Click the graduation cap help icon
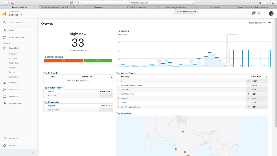The height and width of the screenshot is (156, 277). click(x=269, y=23)
